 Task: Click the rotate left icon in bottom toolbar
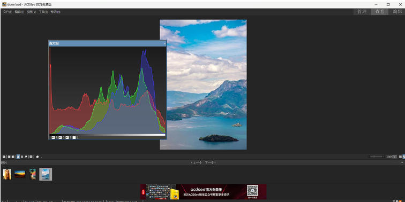click(x=9, y=157)
